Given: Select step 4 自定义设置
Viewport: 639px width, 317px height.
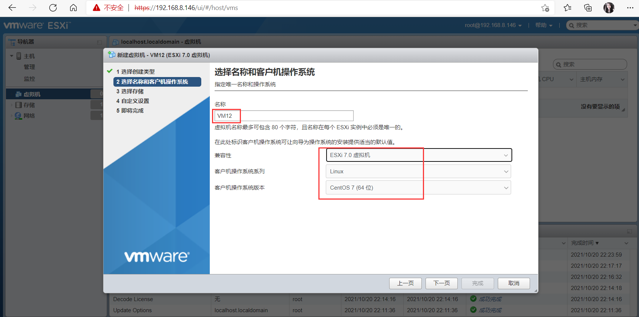Looking at the screenshot, I should tap(133, 101).
